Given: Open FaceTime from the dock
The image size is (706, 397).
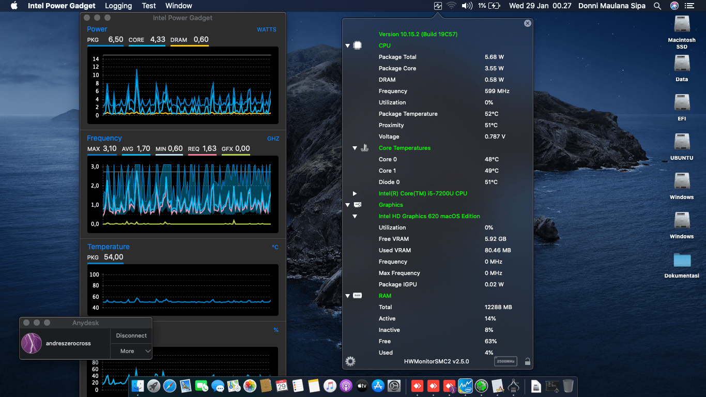Looking at the screenshot, I should click(202, 386).
